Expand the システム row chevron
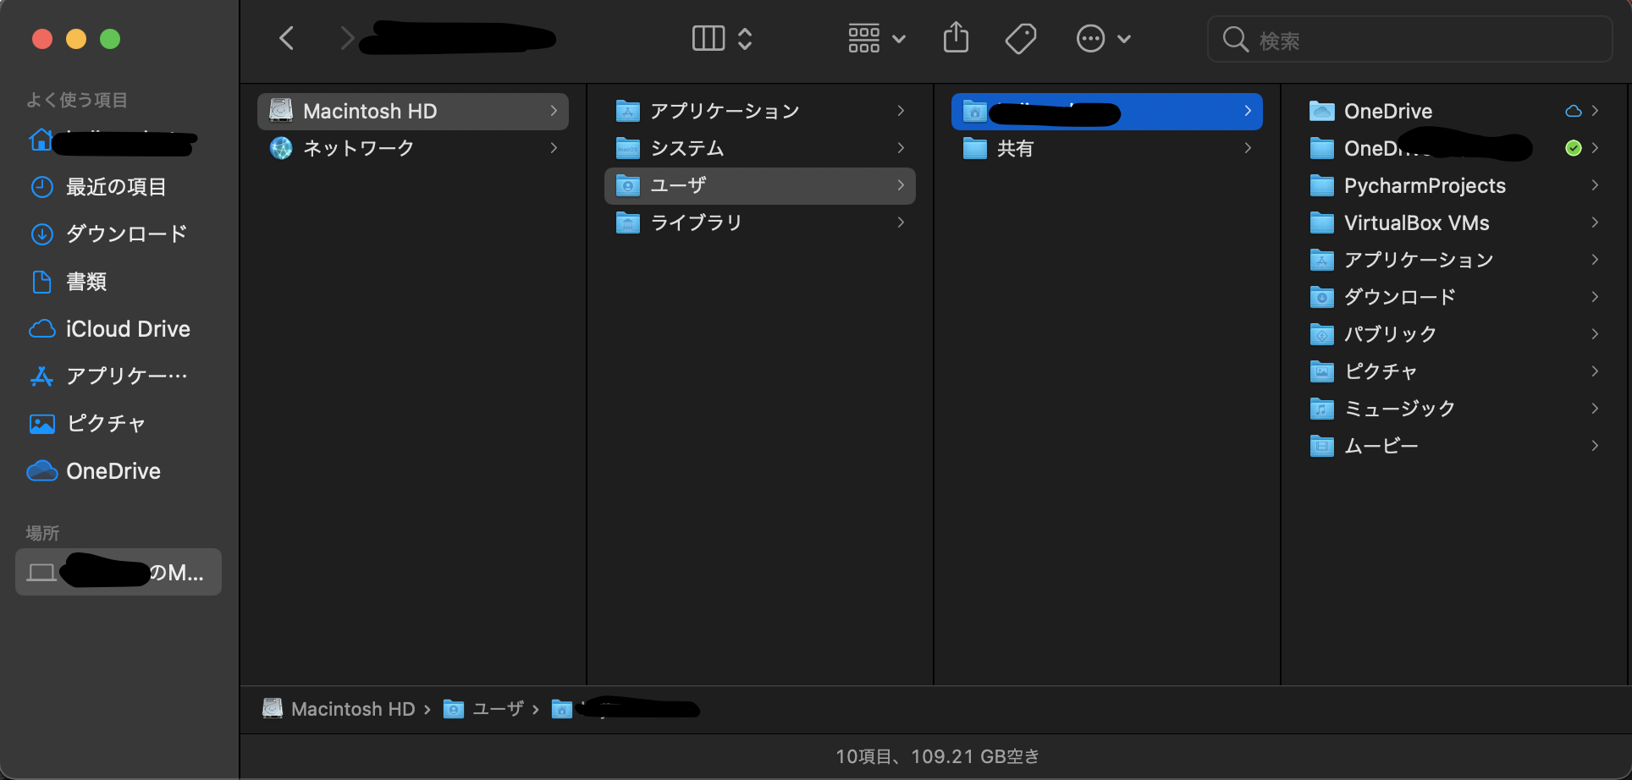1632x780 pixels. tap(901, 148)
